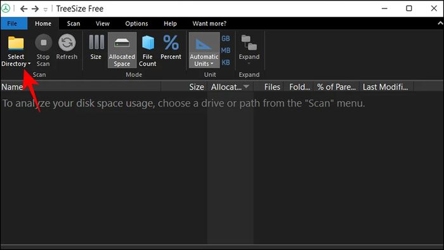The height and width of the screenshot is (250, 444).
Task: Maximize the TreeSize window
Action: (x=409, y=8)
